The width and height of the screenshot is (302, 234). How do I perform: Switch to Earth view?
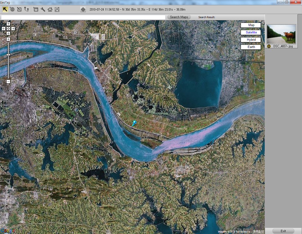click(251, 47)
